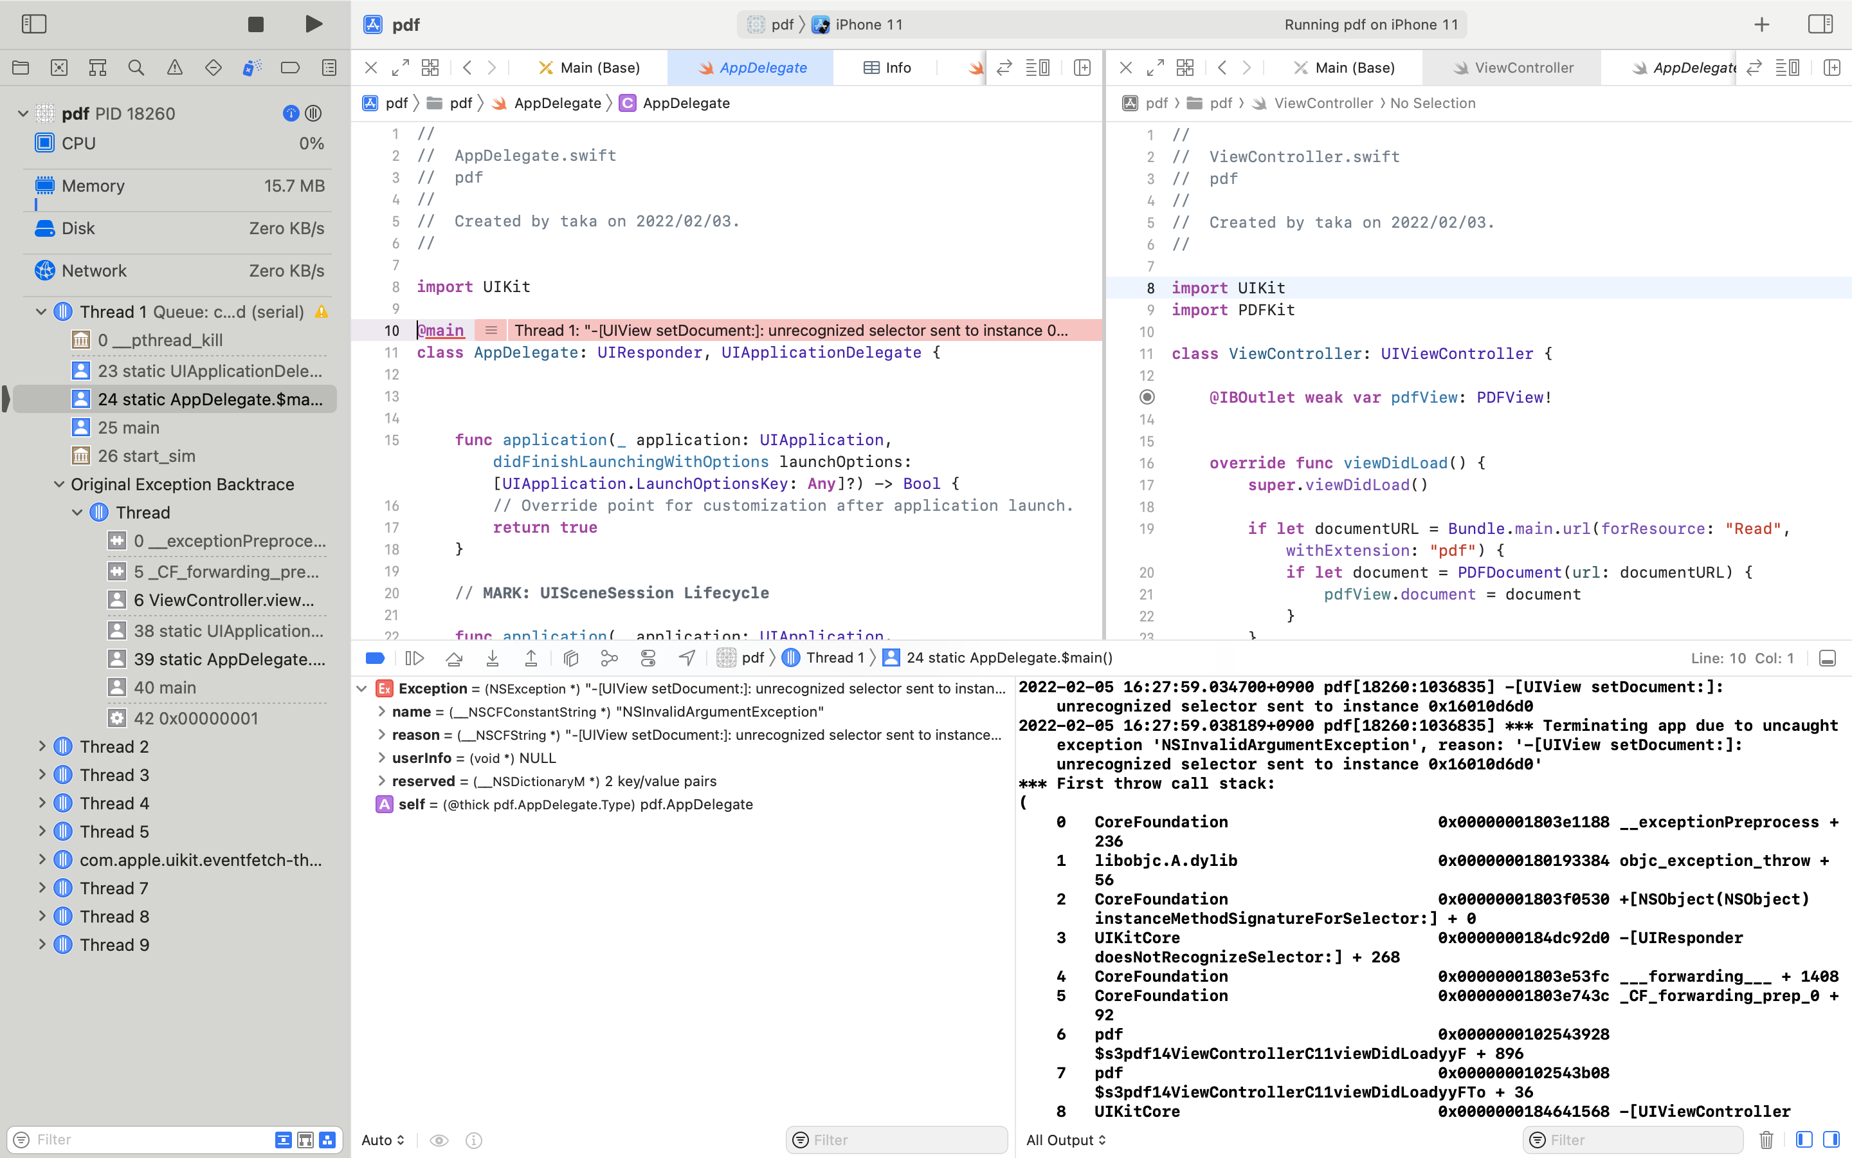Screen dimensions: 1852x1158
Task: Toggle the left sidebar navigator panel
Action: (33, 24)
